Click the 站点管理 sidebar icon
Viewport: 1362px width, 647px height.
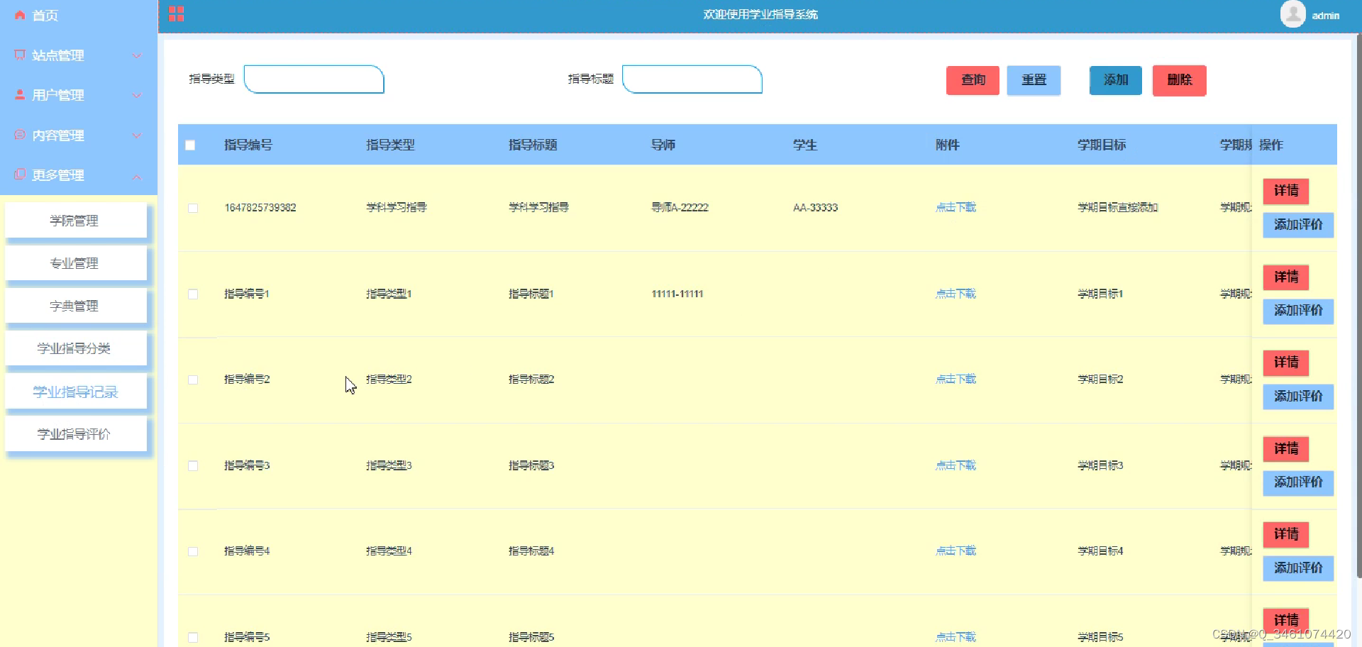pyautogui.click(x=20, y=55)
